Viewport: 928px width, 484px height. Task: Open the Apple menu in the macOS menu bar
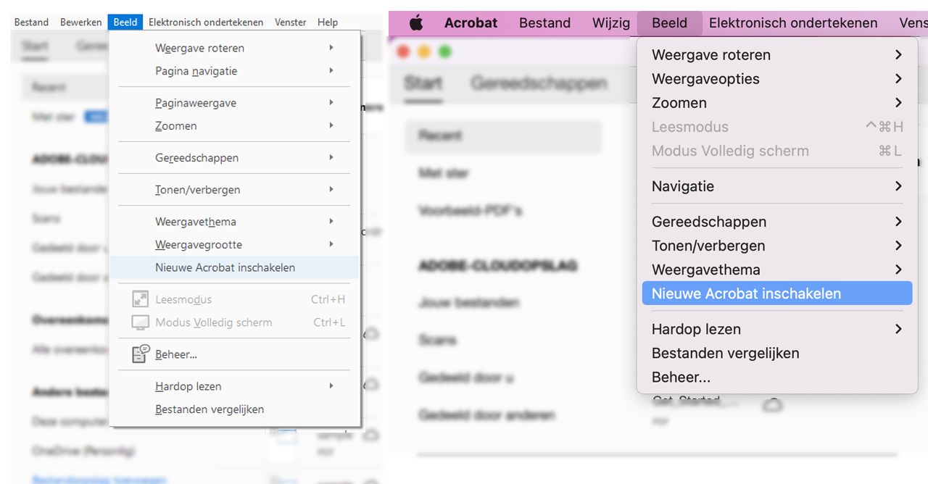click(415, 22)
